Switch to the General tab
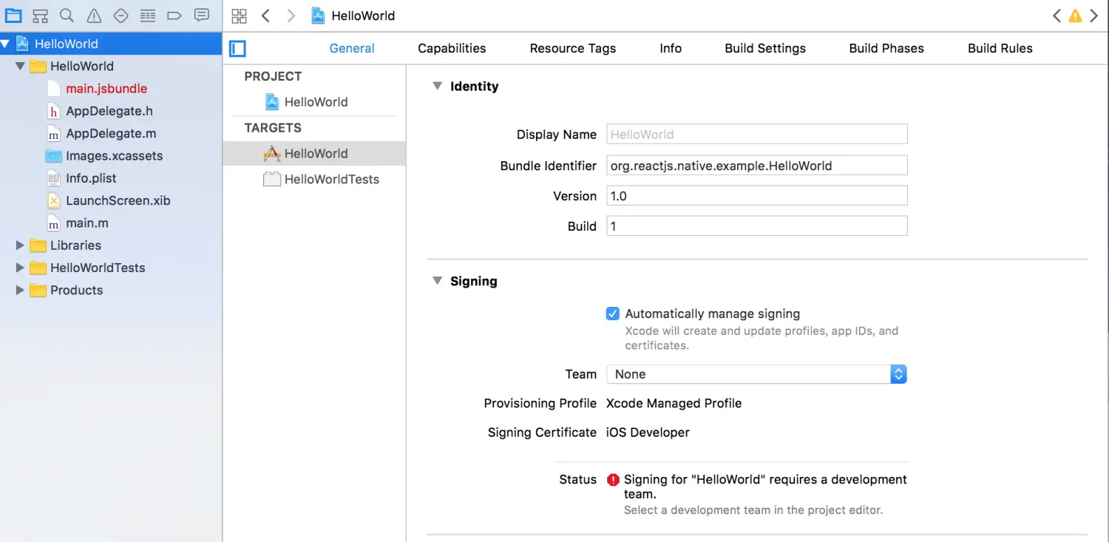The image size is (1109, 542). (x=352, y=48)
